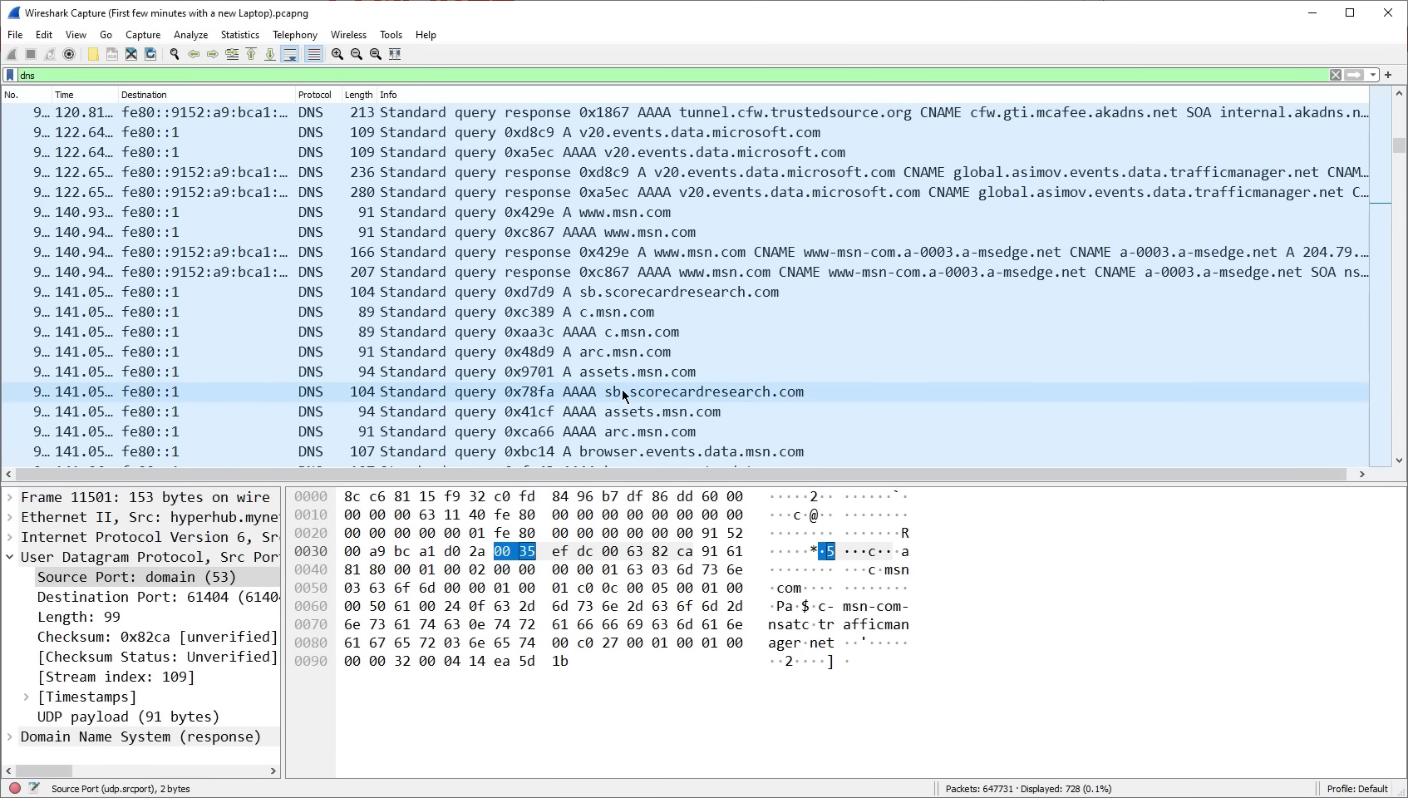Click the Zoom out toolbar icon
This screenshot has width=1408, height=798.
coord(357,54)
